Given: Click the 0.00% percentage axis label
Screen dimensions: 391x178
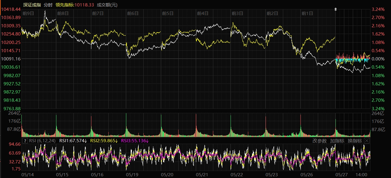Looking at the screenshot, I should point(378,59).
